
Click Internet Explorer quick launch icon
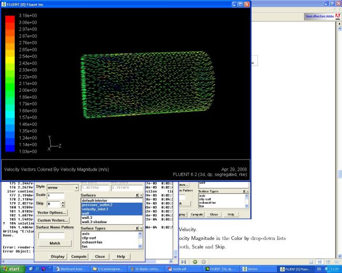click(x=37, y=269)
